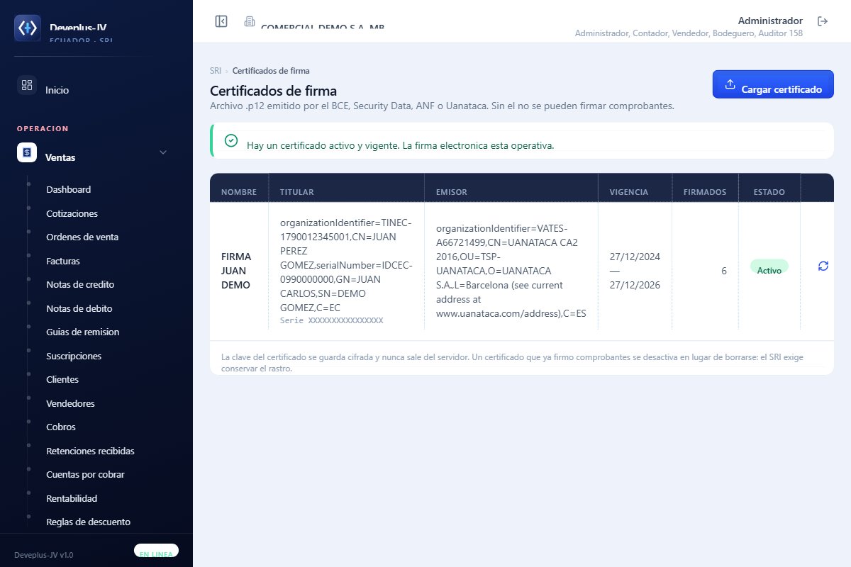The height and width of the screenshot is (567, 851).
Task: Click the refresh icon for FIRMA JUAN DEMO
Action: [x=823, y=266]
